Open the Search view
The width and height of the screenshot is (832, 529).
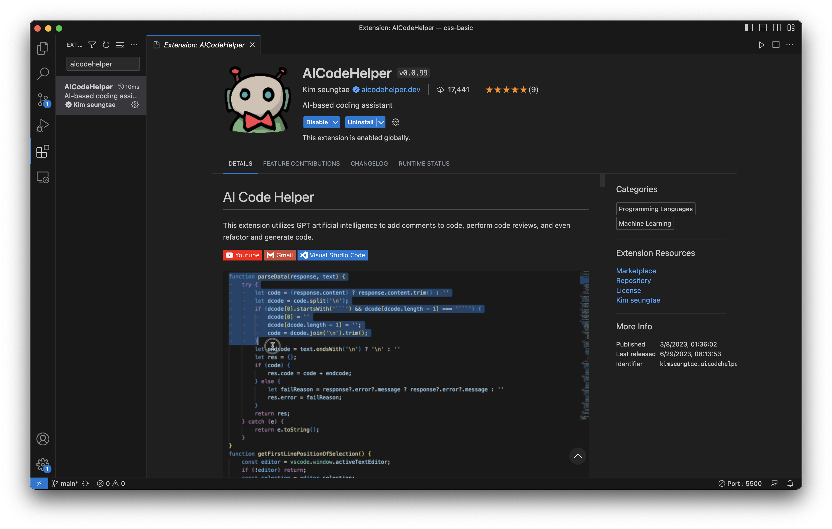pos(43,74)
